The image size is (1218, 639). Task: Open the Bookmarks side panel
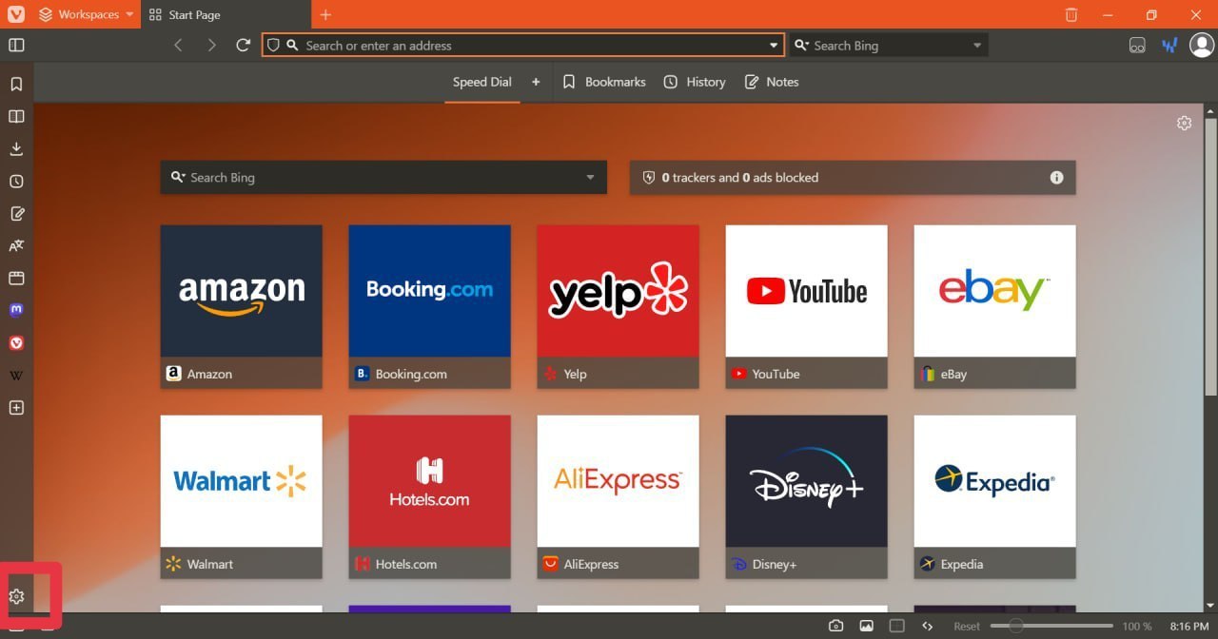tap(16, 84)
